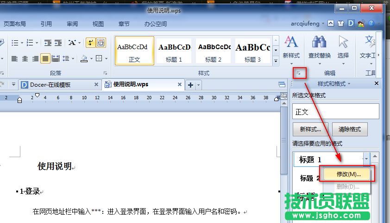Open Chinese layout dropdown arrow
The height and width of the screenshot is (223, 390).
80,43
